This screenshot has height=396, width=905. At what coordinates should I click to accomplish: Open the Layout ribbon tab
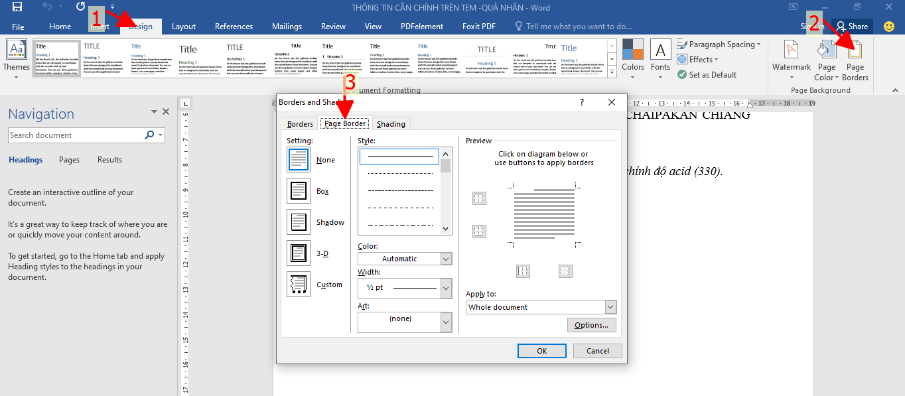click(x=184, y=27)
